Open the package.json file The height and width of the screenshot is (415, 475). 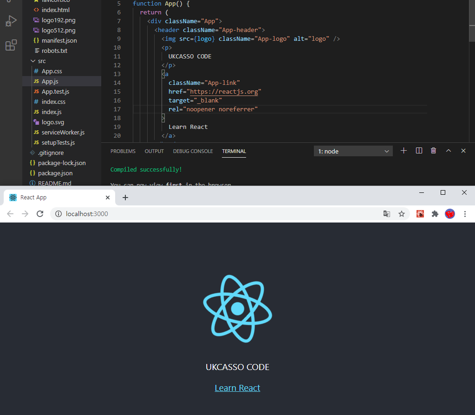click(x=55, y=173)
